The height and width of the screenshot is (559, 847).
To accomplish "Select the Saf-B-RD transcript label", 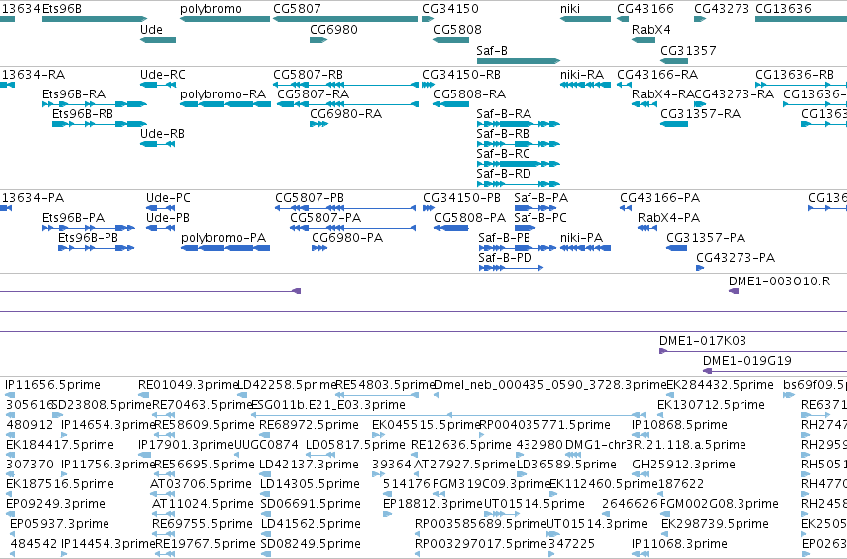I will pyautogui.click(x=504, y=174).
